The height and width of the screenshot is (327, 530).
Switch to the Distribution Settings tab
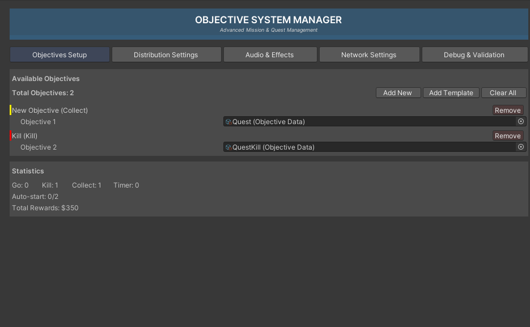[166, 54]
